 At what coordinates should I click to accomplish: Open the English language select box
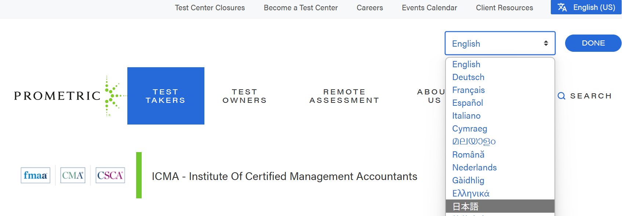click(x=500, y=43)
